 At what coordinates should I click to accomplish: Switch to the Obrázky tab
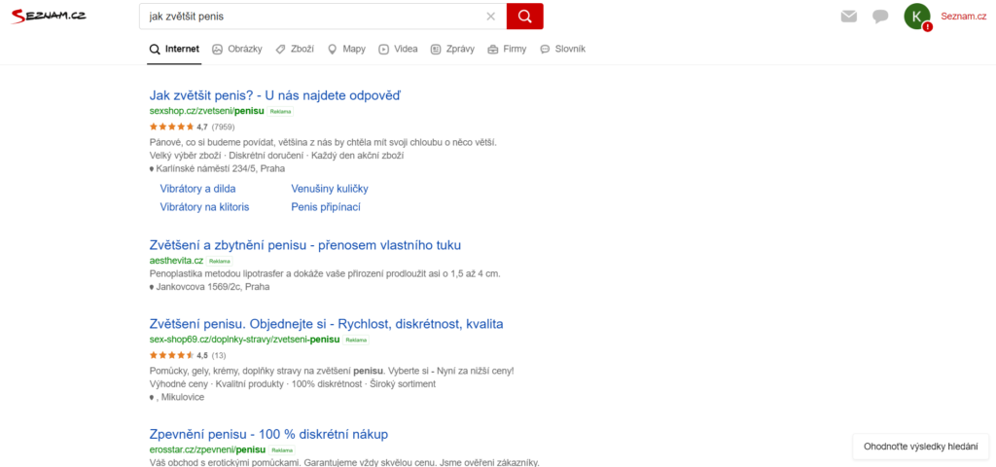pyautogui.click(x=237, y=49)
